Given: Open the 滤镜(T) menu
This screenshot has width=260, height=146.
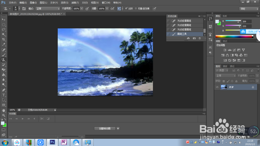Looking at the screenshot, I should (75, 3).
